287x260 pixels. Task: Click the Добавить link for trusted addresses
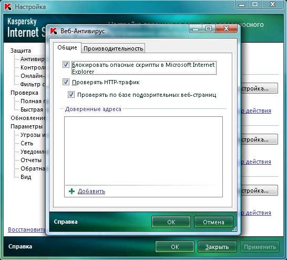pyautogui.click(x=91, y=191)
